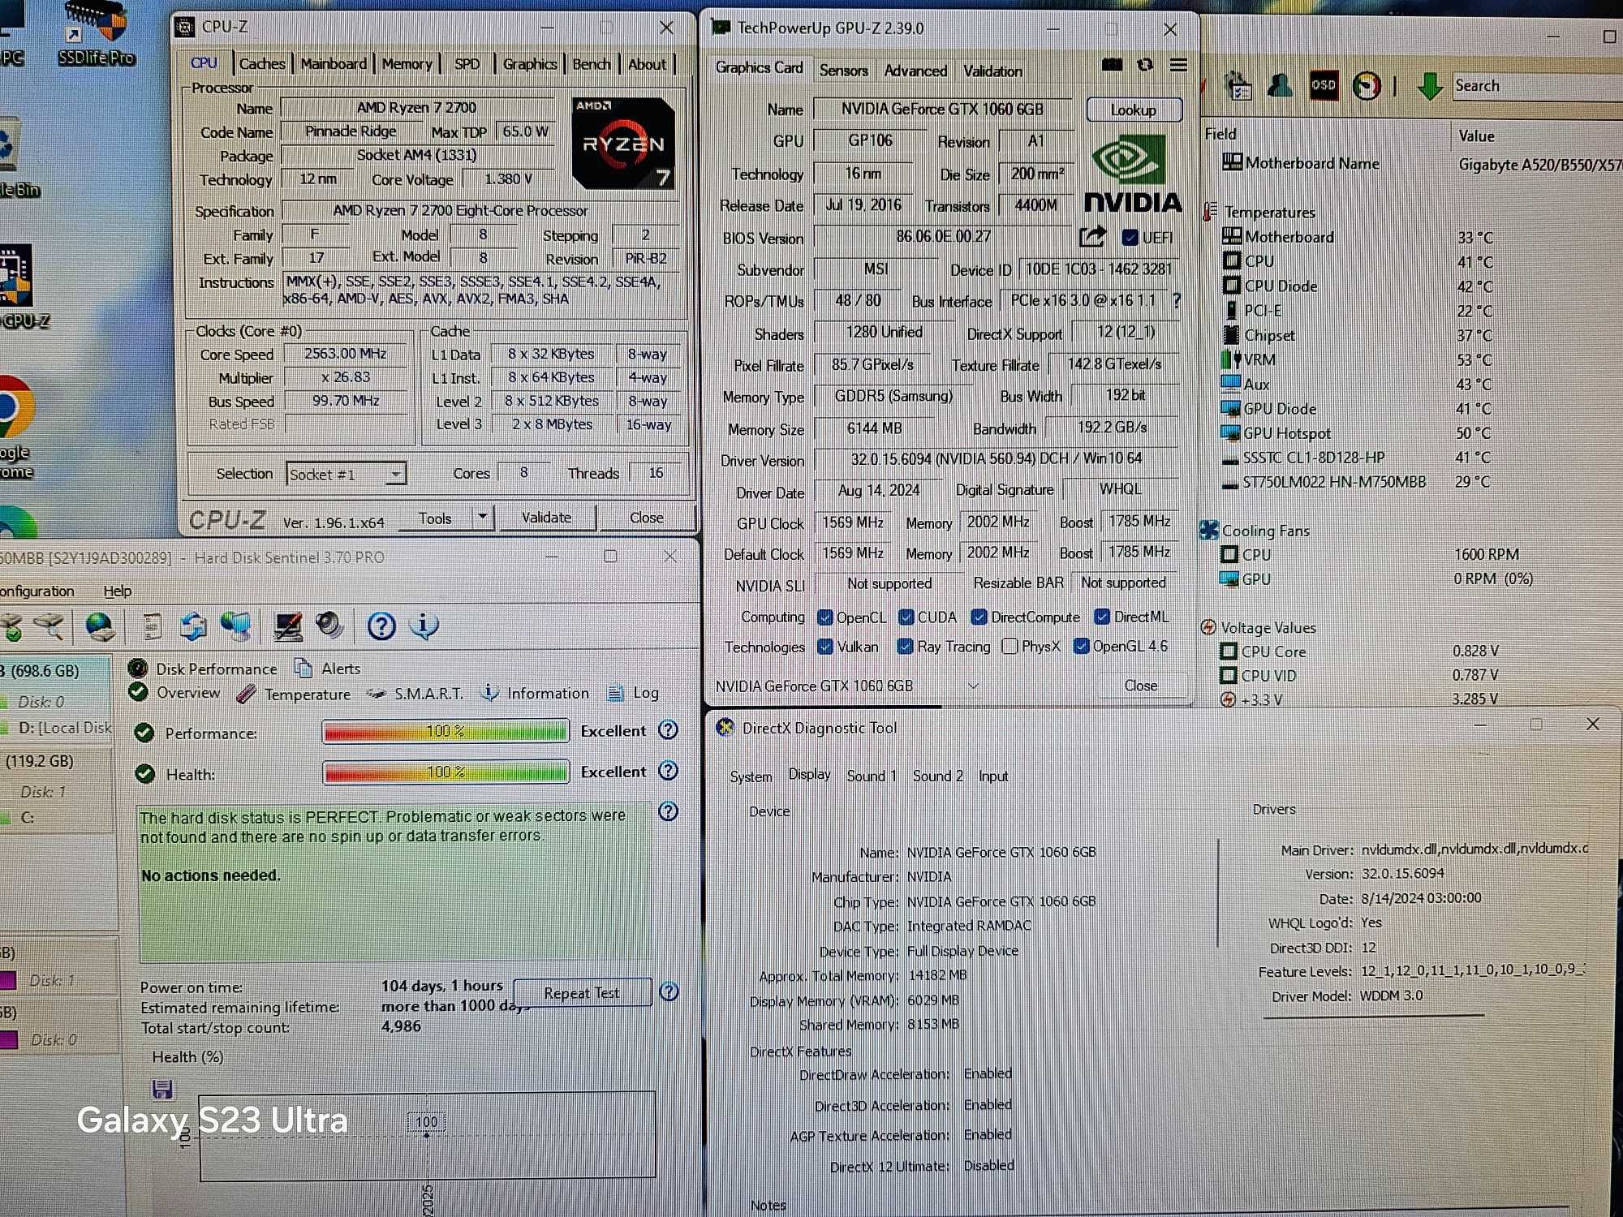Screen dimensions: 1623x1217
Task: Click user icon in monitor toolbar
Action: pyautogui.click(x=1281, y=85)
